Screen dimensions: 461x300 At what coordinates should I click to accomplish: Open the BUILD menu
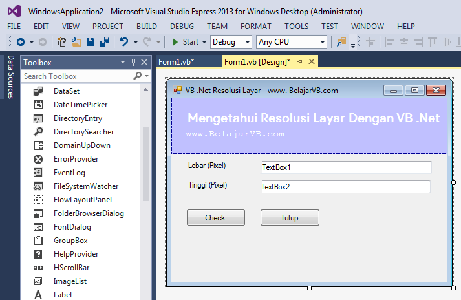coord(147,27)
